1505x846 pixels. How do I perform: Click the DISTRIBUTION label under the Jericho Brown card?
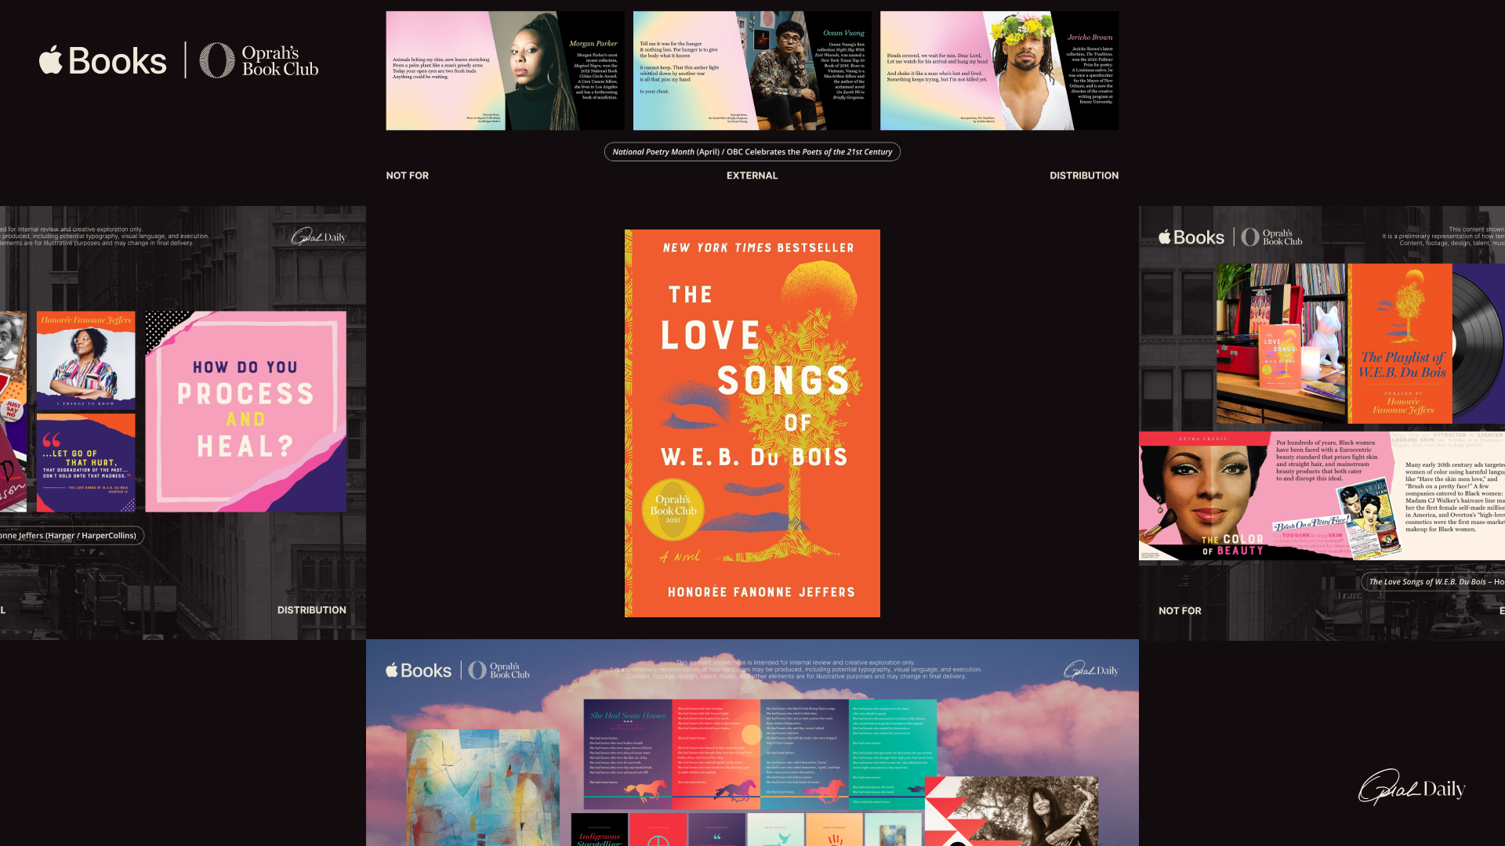tap(1084, 175)
